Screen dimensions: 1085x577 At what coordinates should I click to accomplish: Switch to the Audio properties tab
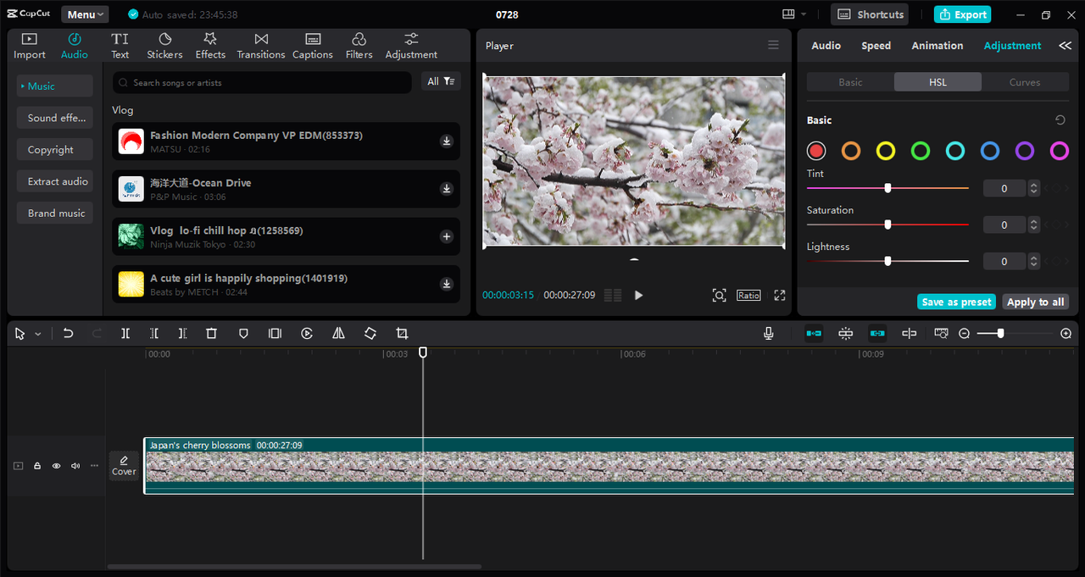coord(826,46)
